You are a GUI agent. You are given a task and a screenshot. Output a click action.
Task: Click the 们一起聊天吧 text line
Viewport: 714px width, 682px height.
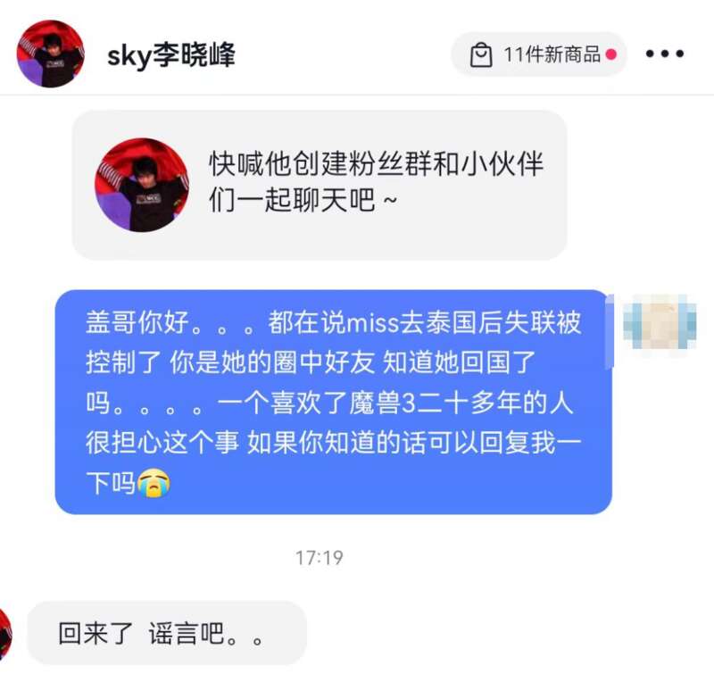click(303, 200)
